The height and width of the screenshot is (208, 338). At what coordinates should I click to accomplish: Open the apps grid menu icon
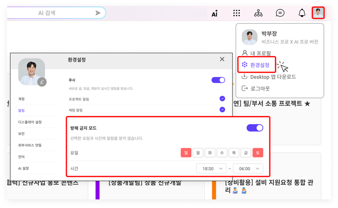tap(237, 13)
